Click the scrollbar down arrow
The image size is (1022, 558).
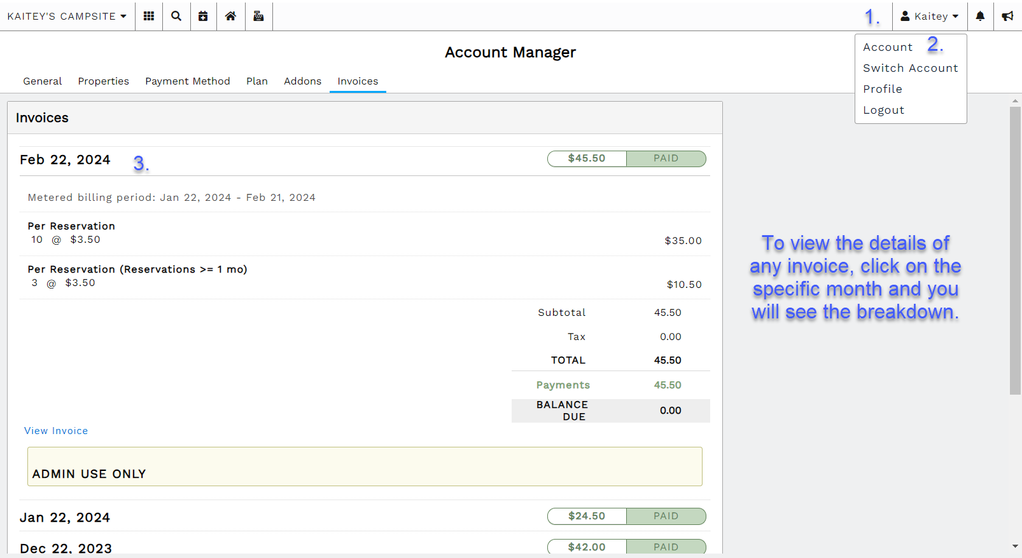(1015, 546)
